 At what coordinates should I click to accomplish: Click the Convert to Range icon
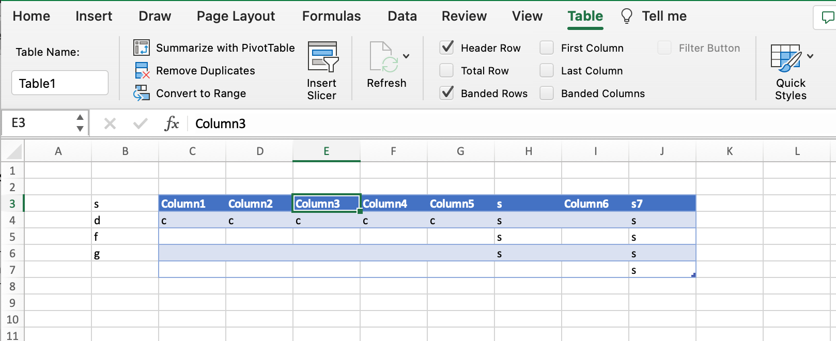[142, 93]
